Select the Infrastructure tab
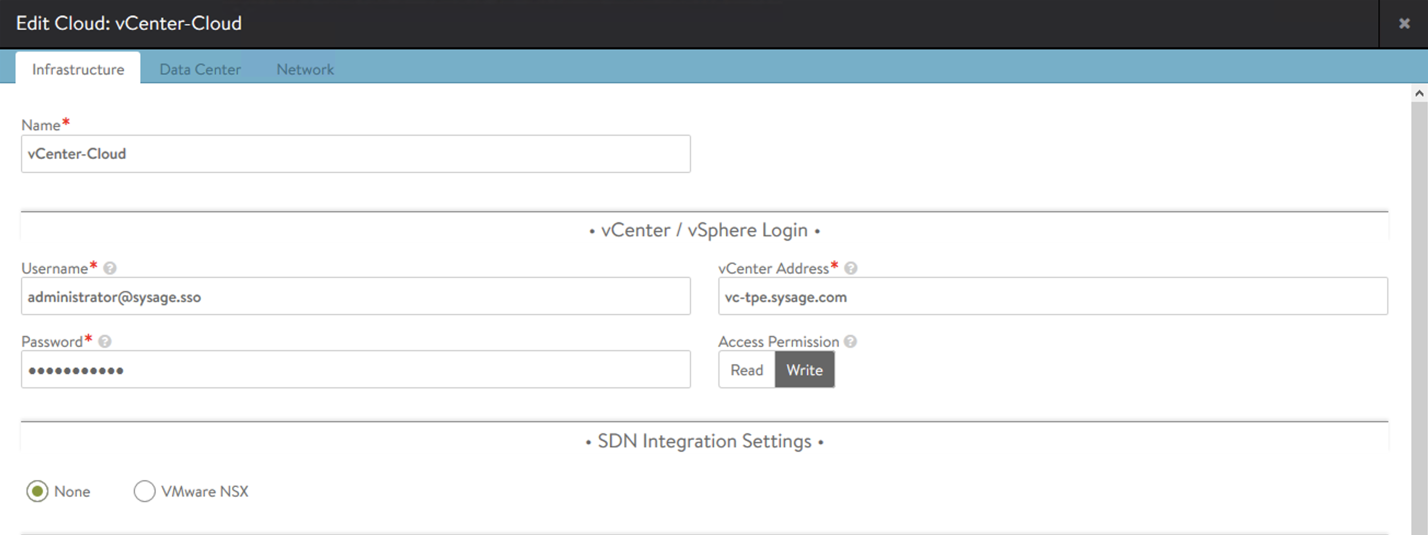Image resolution: width=1428 pixels, height=535 pixels. (78, 70)
